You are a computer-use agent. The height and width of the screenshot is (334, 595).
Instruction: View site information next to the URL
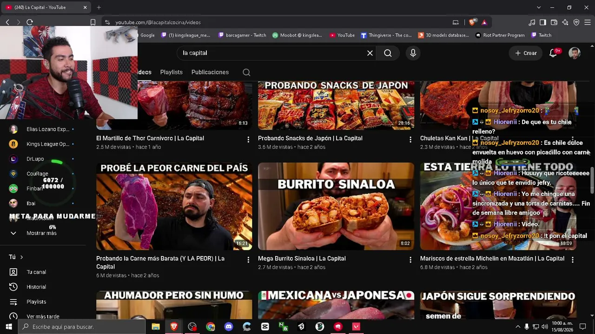pyautogui.click(x=107, y=22)
